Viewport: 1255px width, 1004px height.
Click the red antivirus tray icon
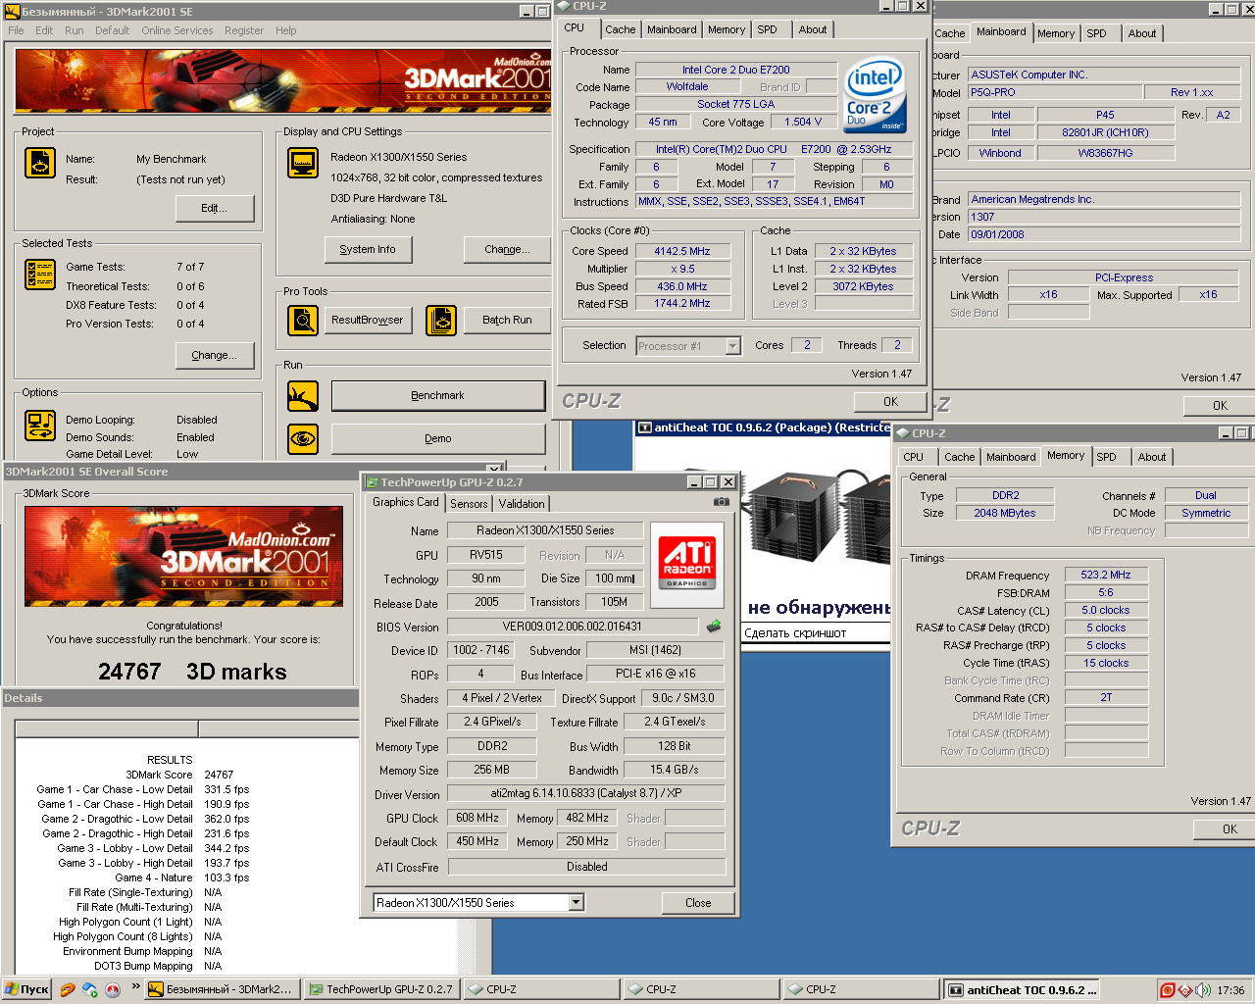coord(1167,990)
